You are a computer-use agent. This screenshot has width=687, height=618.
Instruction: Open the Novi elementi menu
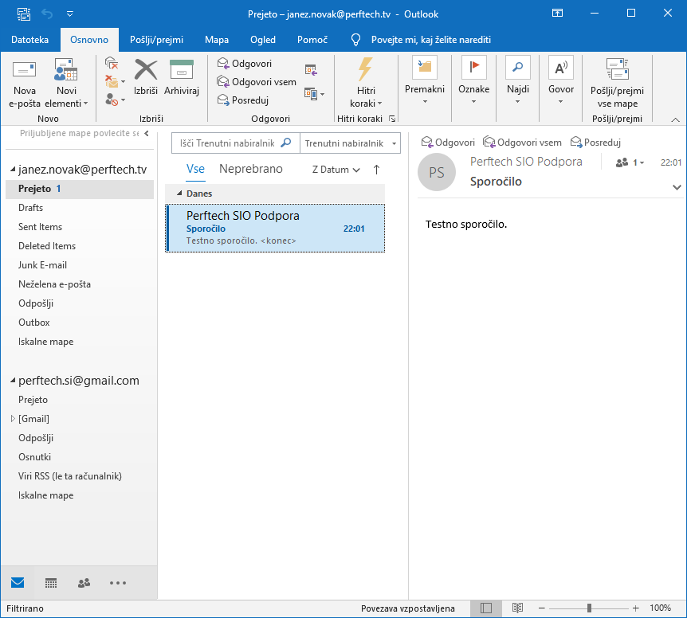[66, 83]
